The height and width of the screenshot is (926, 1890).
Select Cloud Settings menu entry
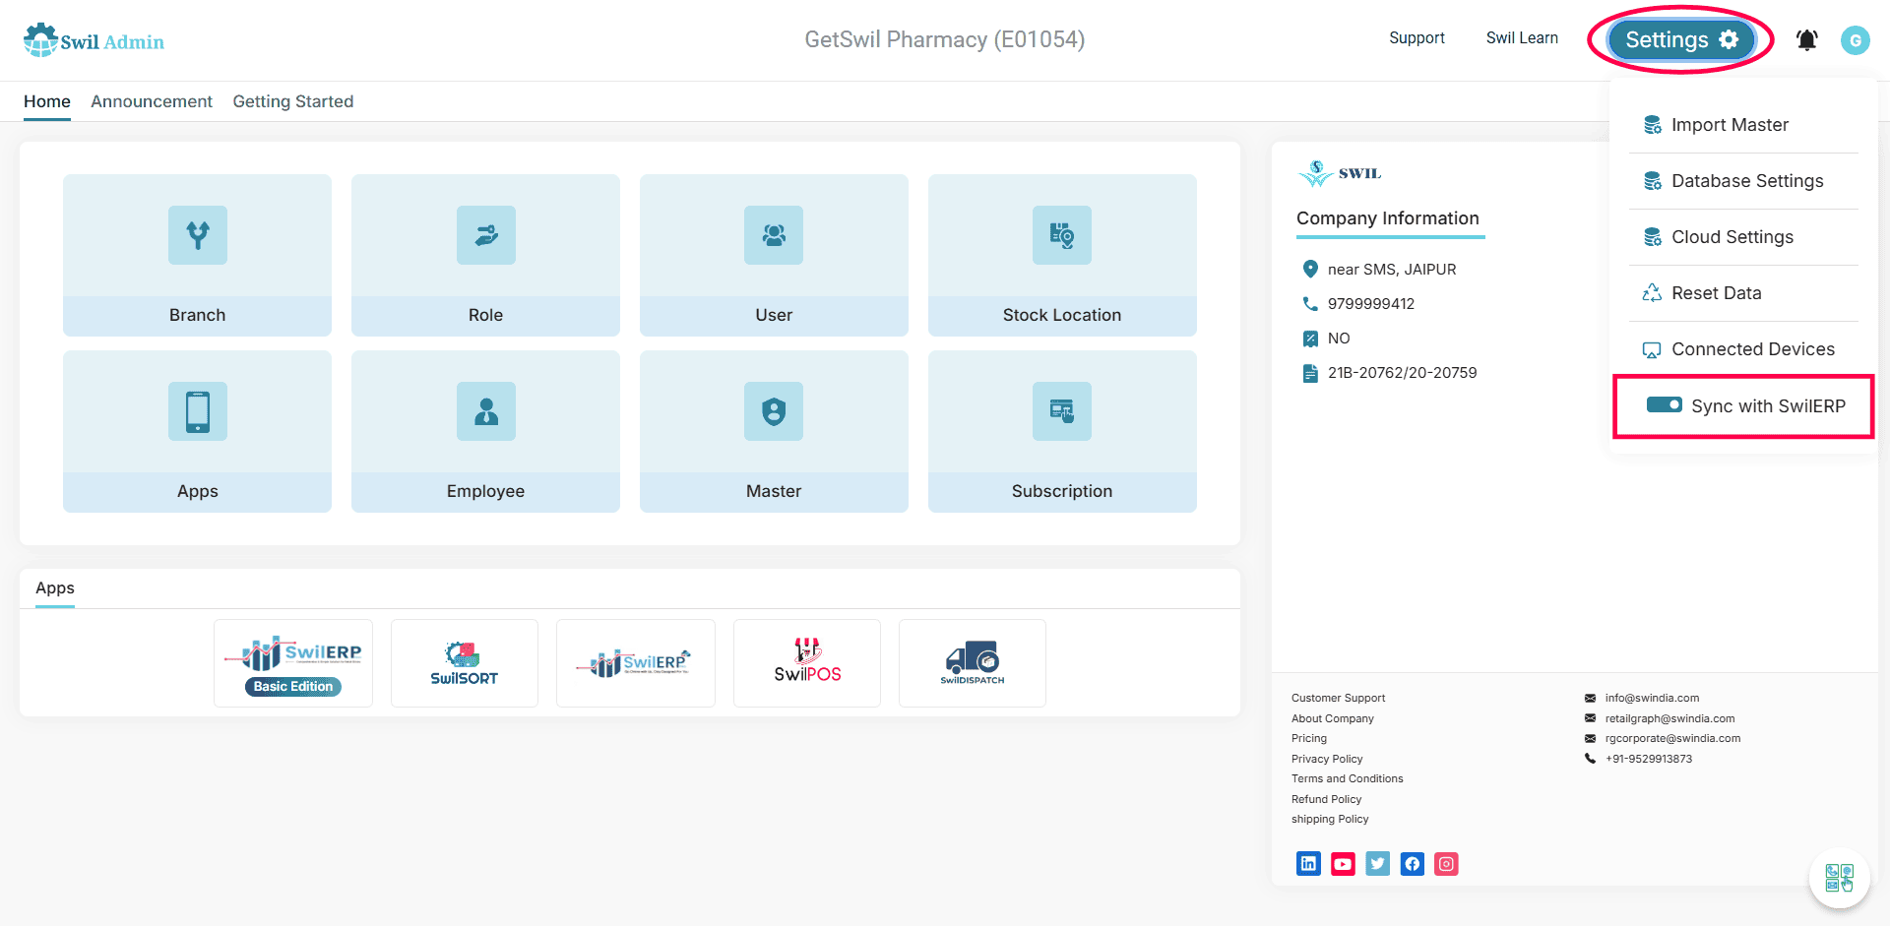pos(1743,237)
